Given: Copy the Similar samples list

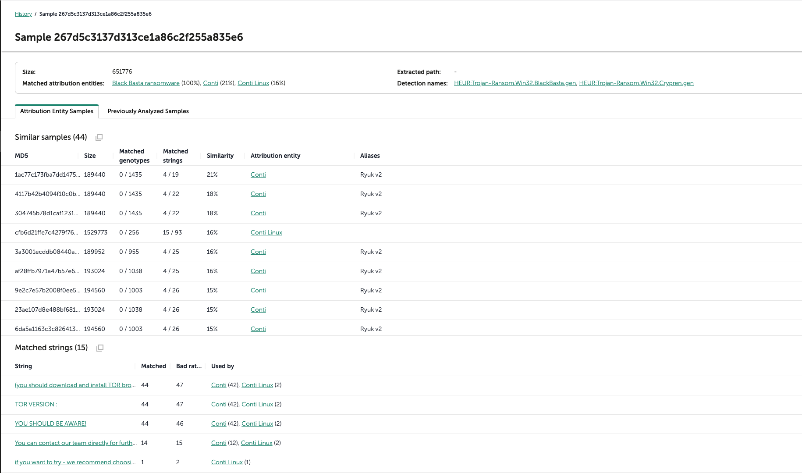Looking at the screenshot, I should (x=99, y=138).
